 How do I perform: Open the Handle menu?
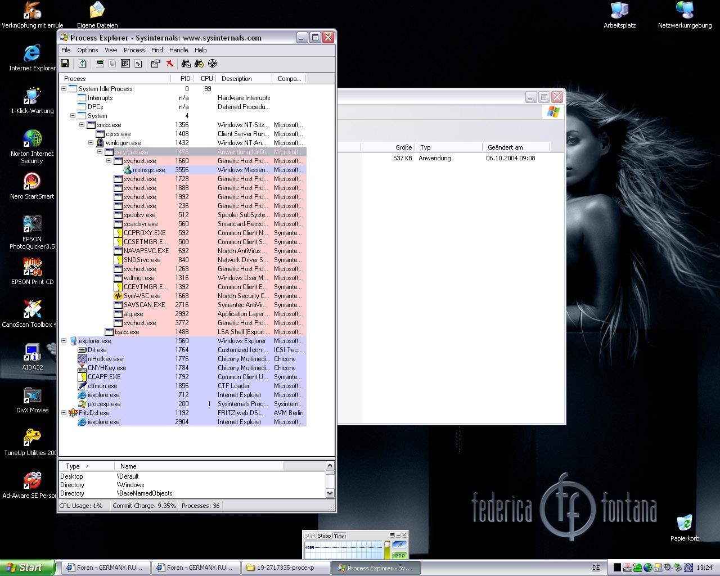coord(178,50)
